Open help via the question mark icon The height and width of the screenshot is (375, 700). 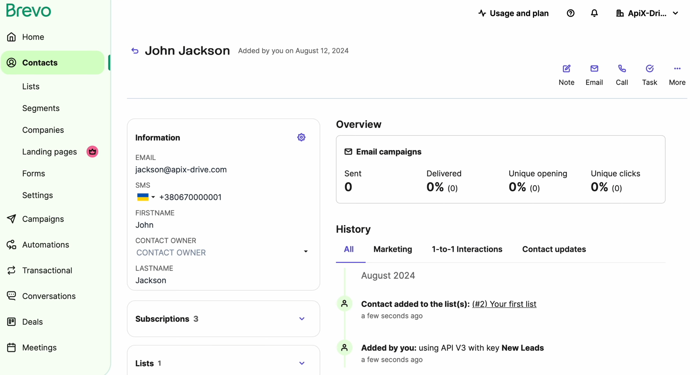570,13
